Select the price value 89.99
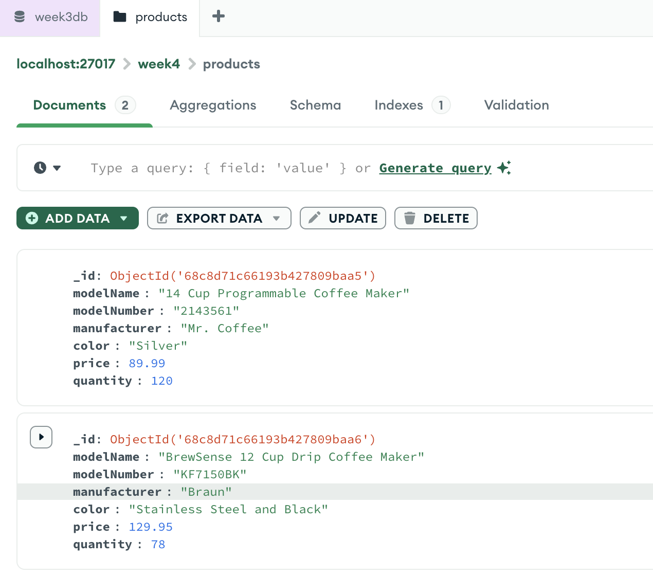The image size is (653, 576). tap(147, 363)
